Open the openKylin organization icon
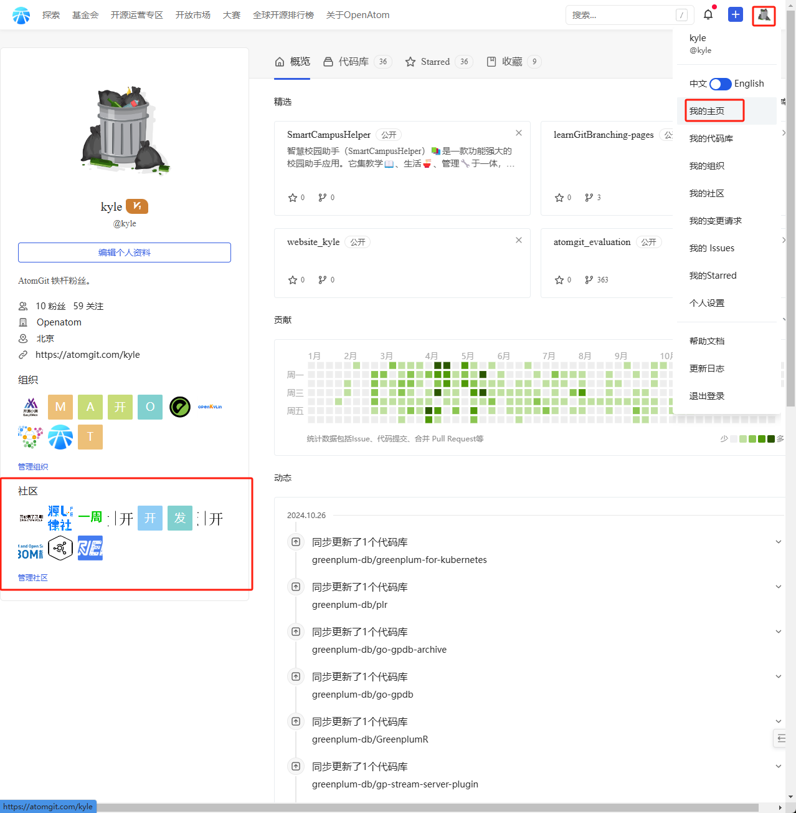796x813 pixels. click(210, 407)
